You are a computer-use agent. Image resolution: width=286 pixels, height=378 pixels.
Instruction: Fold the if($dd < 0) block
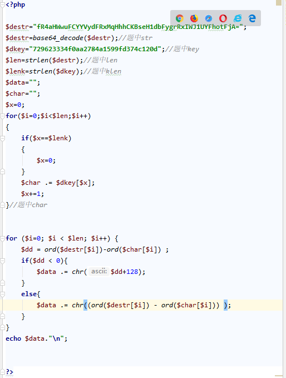coord(3,261)
